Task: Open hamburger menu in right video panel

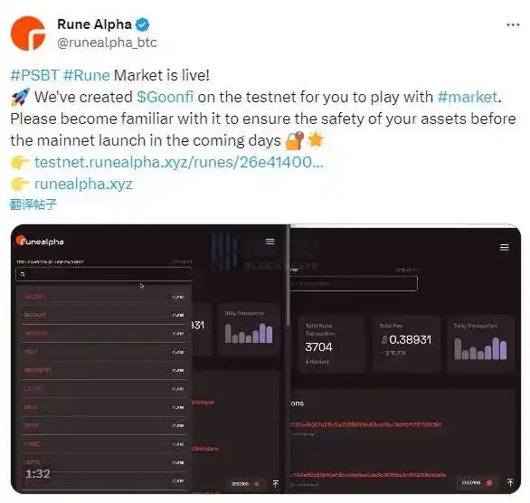Action: [x=505, y=248]
